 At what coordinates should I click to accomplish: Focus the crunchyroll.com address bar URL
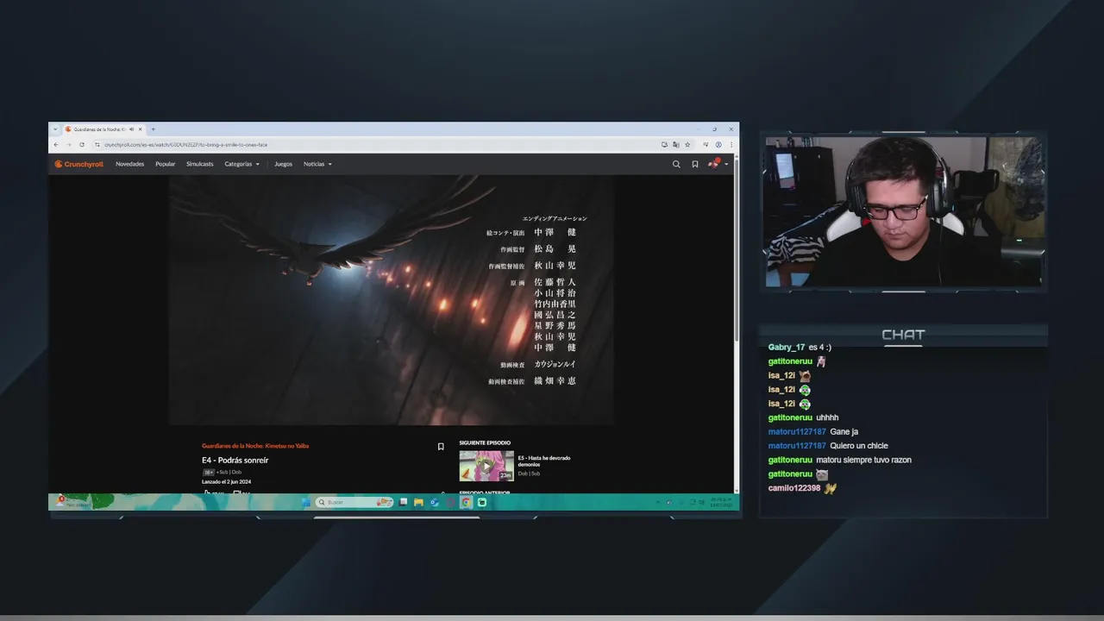tap(185, 145)
